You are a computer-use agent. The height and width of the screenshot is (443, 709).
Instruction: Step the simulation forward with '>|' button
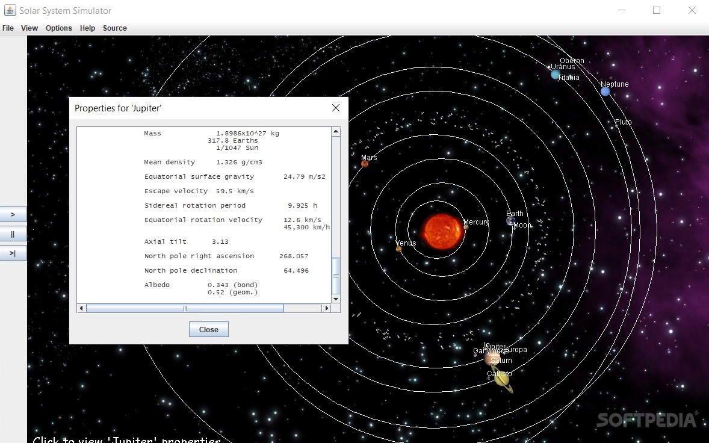pyautogui.click(x=13, y=253)
